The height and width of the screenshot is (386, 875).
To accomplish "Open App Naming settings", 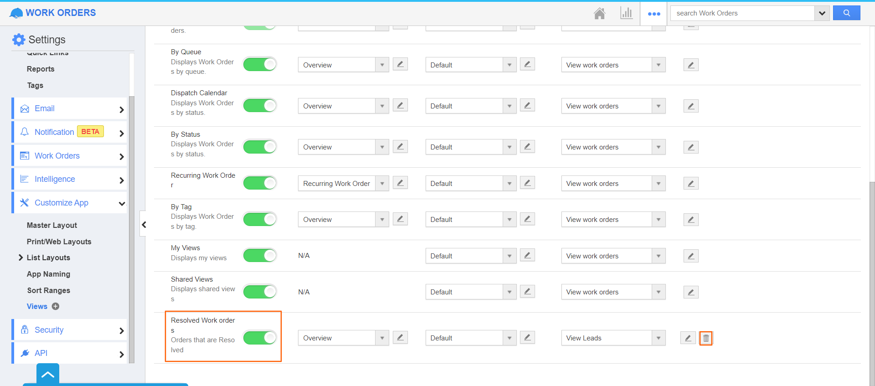I will (x=48, y=274).
